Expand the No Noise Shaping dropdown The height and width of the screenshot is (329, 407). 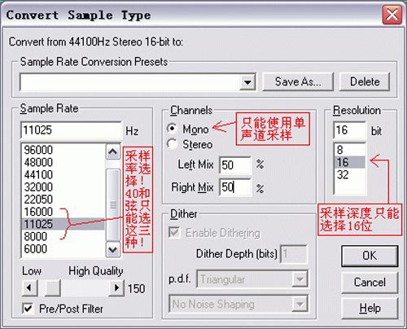click(300, 304)
